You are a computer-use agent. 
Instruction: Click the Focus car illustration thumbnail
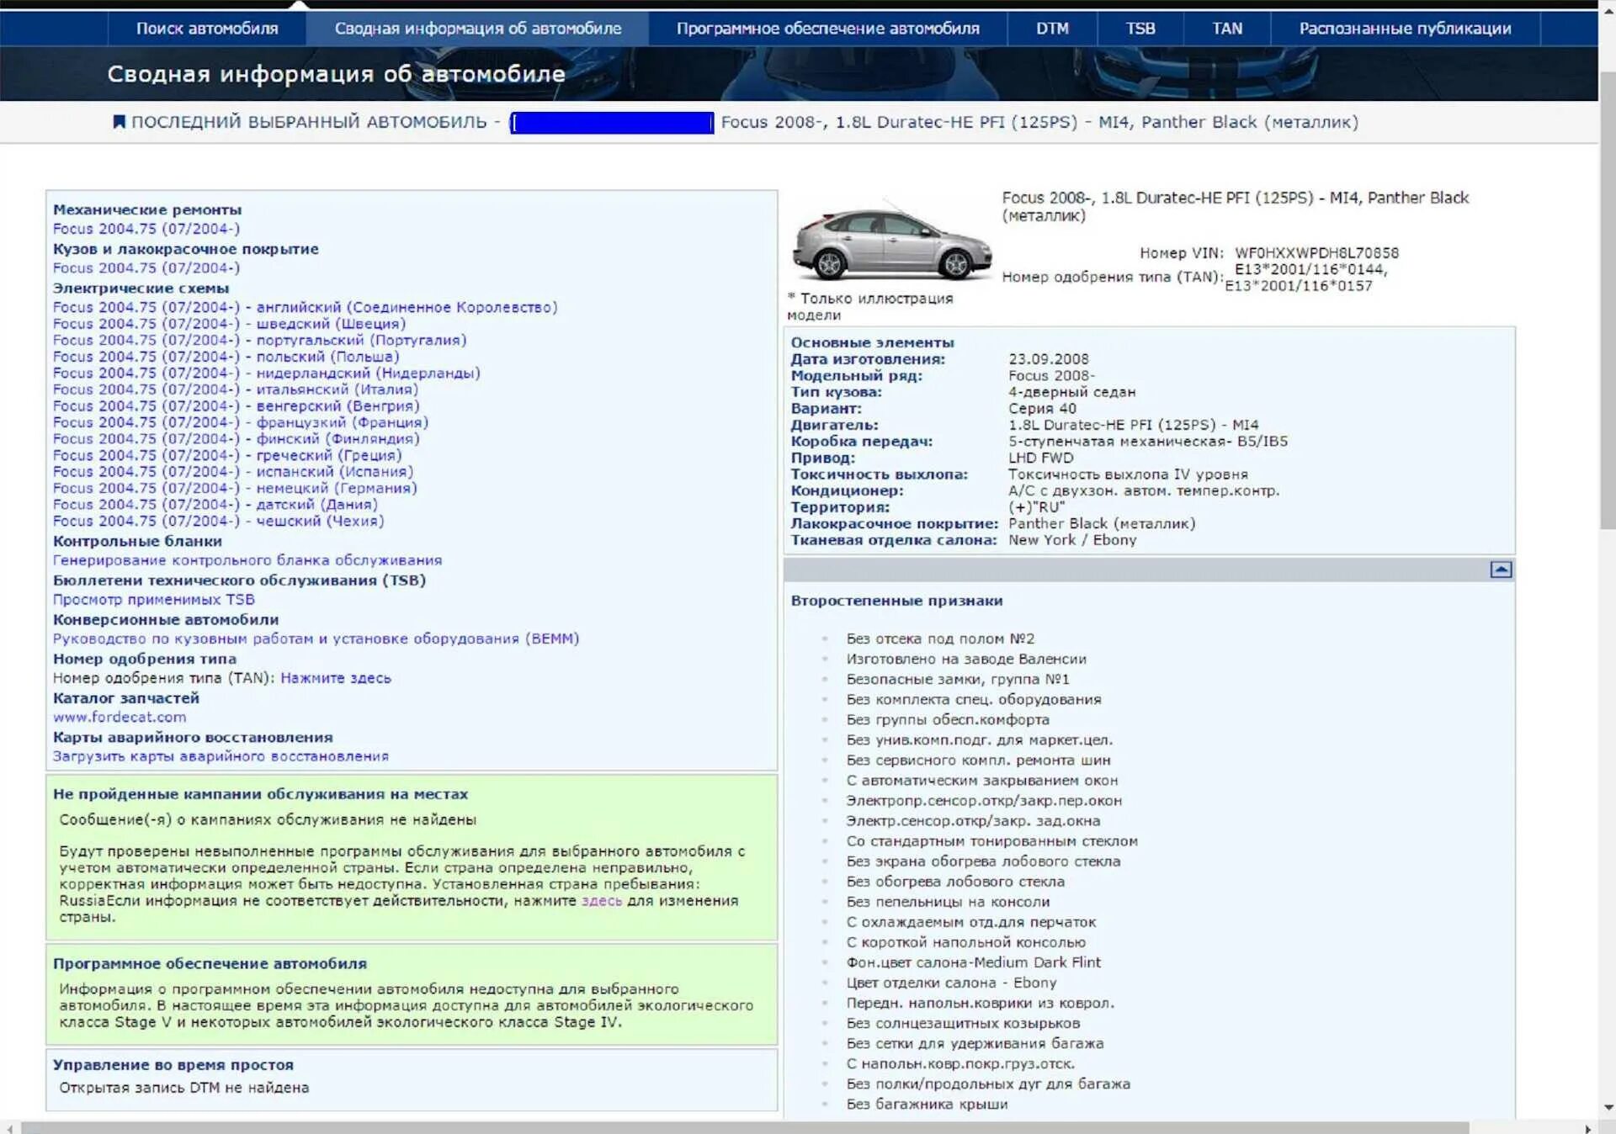click(x=890, y=241)
